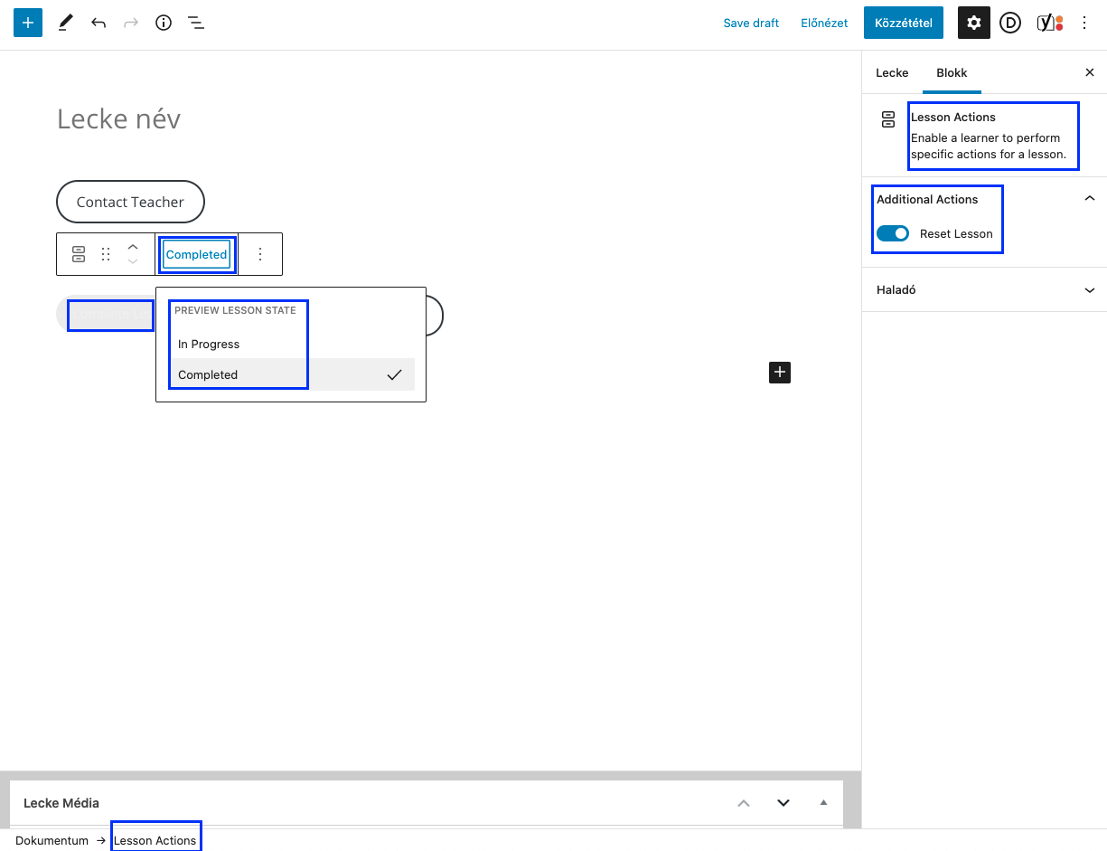Open the Yoast SEO icon in the header
The image size is (1107, 851).
pyautogui.click(x=1047, y=23)
